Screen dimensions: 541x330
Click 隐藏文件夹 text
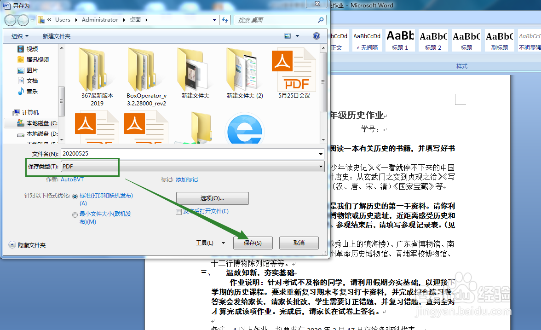(32, 245)
